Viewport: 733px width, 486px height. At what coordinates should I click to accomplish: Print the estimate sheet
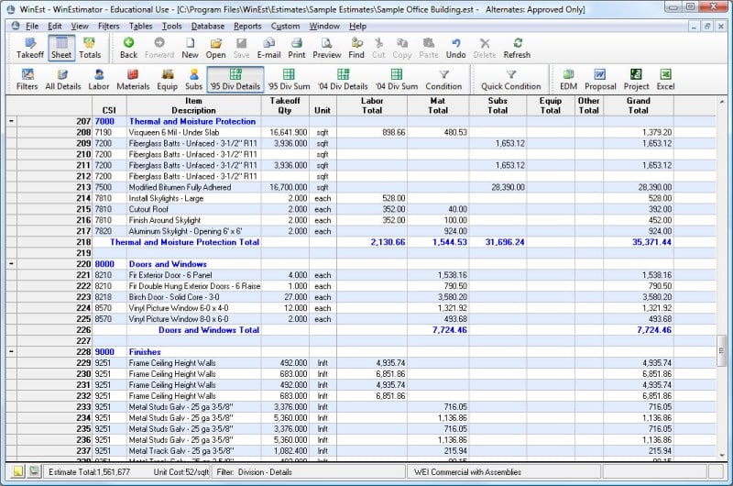296,49
